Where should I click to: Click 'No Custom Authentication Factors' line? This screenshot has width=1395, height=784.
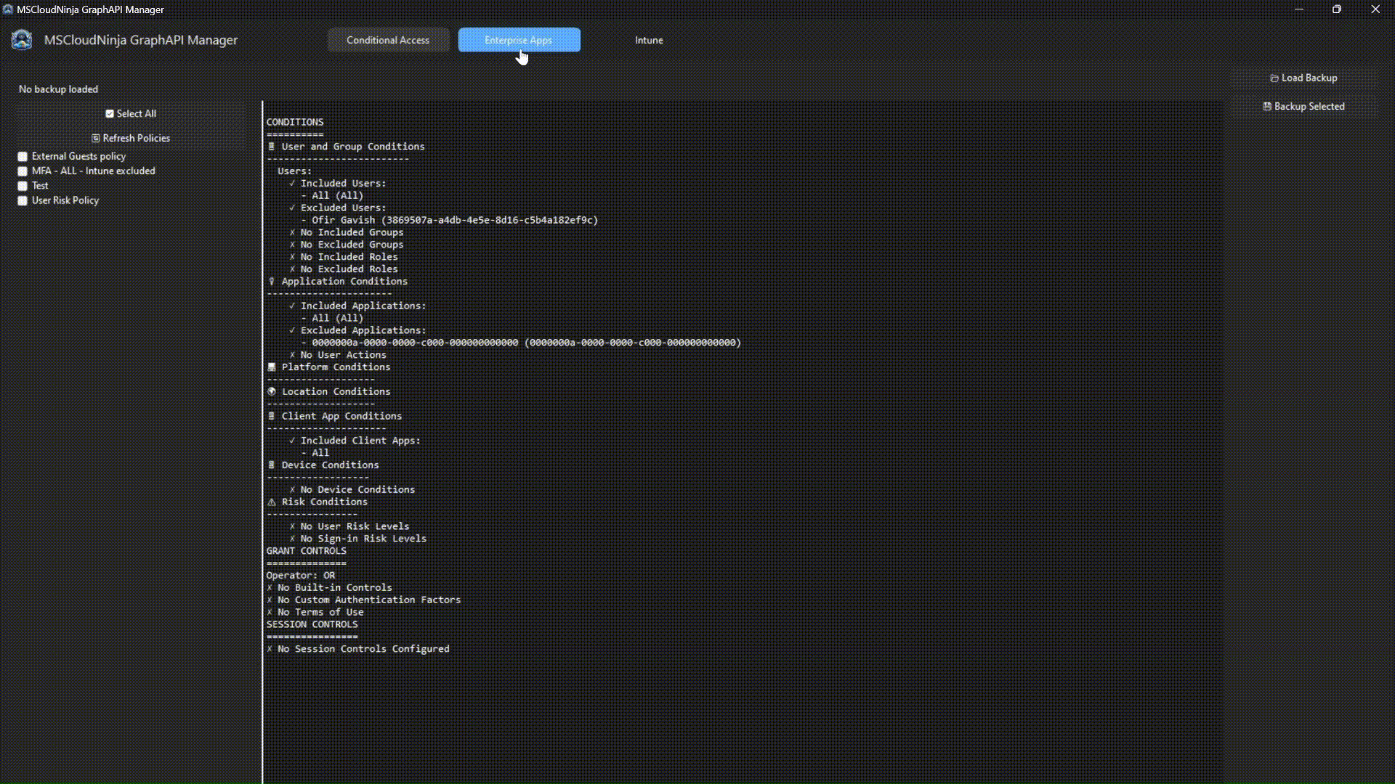pos(363,600)
